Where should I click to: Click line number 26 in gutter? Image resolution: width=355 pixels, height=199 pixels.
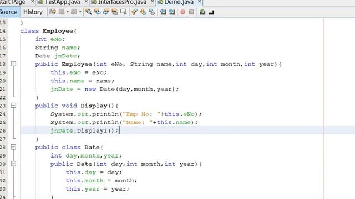click(x=3, y=130)
